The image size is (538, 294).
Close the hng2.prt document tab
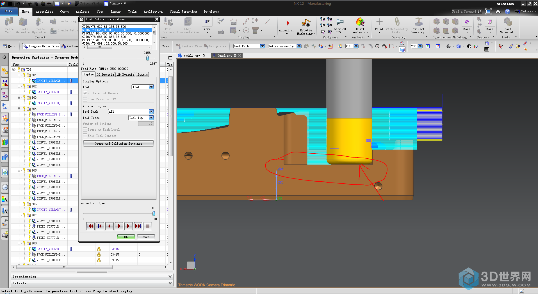pyautogui.click(x=240, y=55)
